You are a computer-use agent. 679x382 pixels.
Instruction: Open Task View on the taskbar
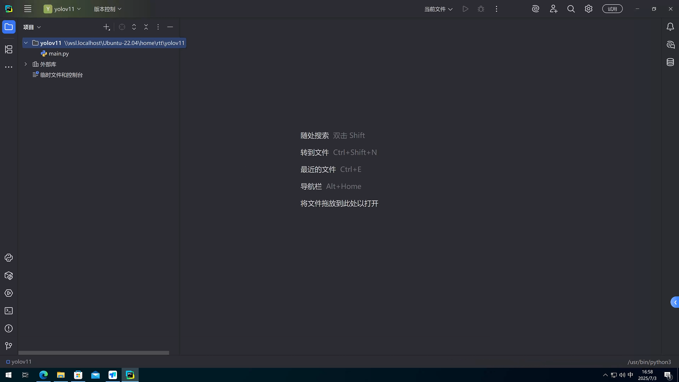(25, 375)
